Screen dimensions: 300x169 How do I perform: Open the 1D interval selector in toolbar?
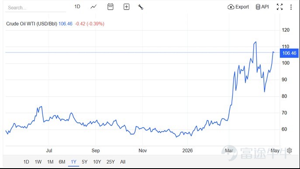[77, 7]
